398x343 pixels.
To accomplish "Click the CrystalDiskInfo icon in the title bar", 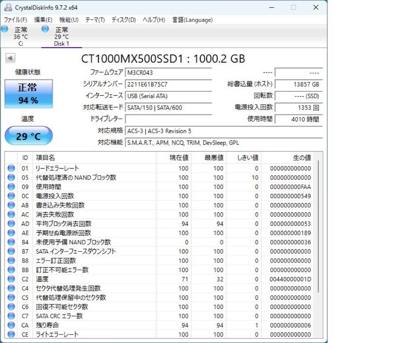I will coord(8,7).
